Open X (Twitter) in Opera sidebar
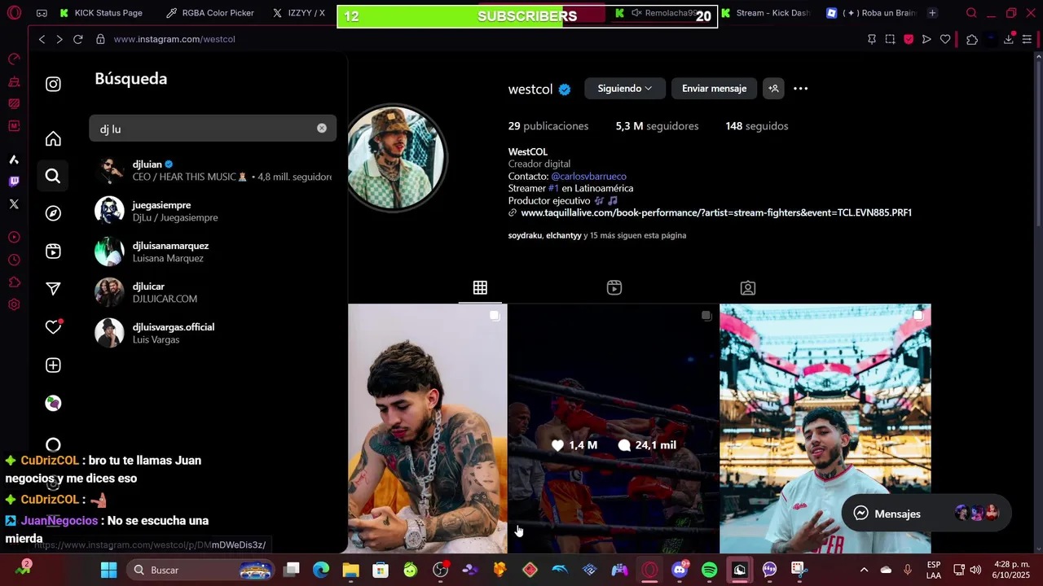 [x=14, y=204]
